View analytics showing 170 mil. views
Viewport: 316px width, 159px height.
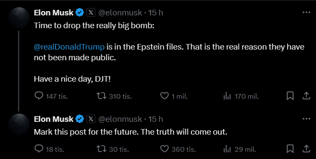point(241,96)
